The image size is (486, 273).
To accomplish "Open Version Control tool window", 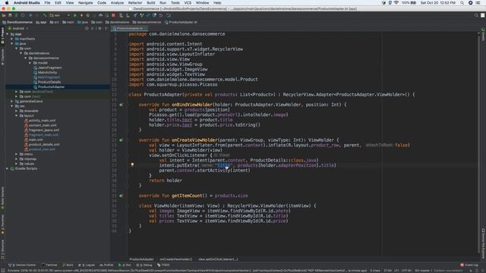I will click(22, 265).
